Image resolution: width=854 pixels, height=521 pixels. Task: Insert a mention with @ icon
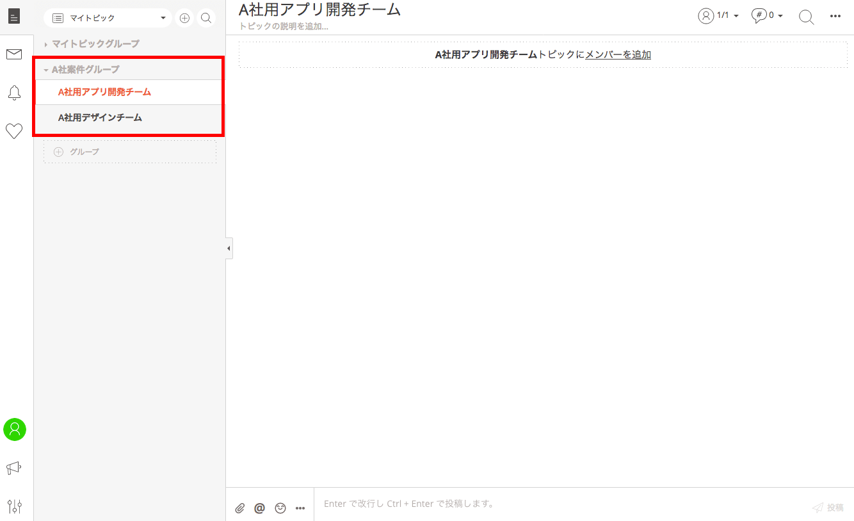(259, 508)
